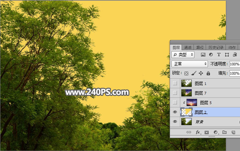Lock all padlock icon
This screenshot has width=240, height=151.
pyautogui.click(x=208, y=73)
